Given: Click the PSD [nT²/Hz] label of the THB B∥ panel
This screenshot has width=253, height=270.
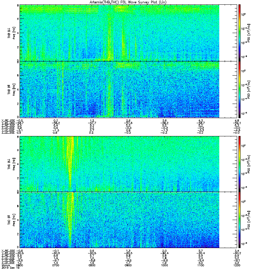Looking at the screenshot, I should coord(249,89).
